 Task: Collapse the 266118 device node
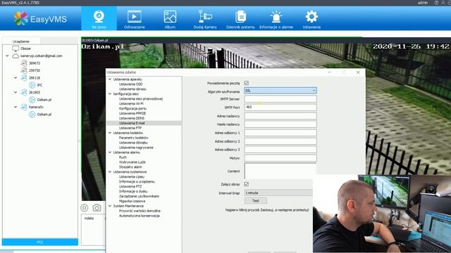click(x=16, y=78)
